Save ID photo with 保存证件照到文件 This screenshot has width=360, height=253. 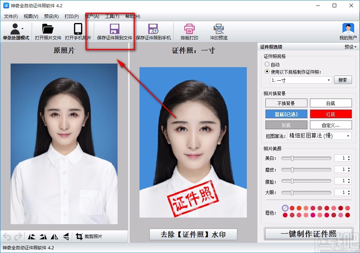click(x=115, y=32)
